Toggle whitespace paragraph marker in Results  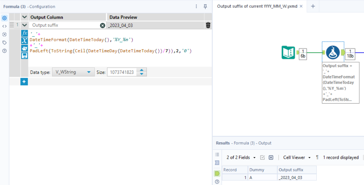point(317,157)
